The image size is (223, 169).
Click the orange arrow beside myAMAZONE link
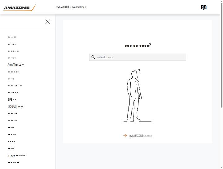click(125, 136)
